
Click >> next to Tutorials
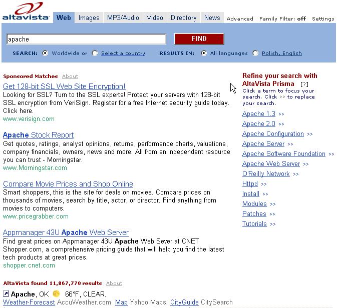click(x=273, y=224)
